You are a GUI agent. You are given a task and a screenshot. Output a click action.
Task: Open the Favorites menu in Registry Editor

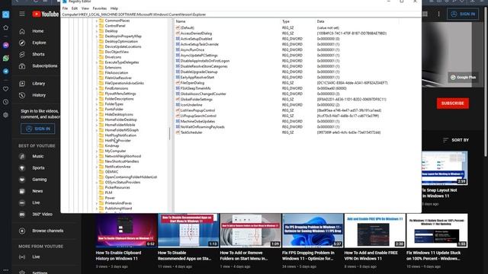(x=100, y=8)
